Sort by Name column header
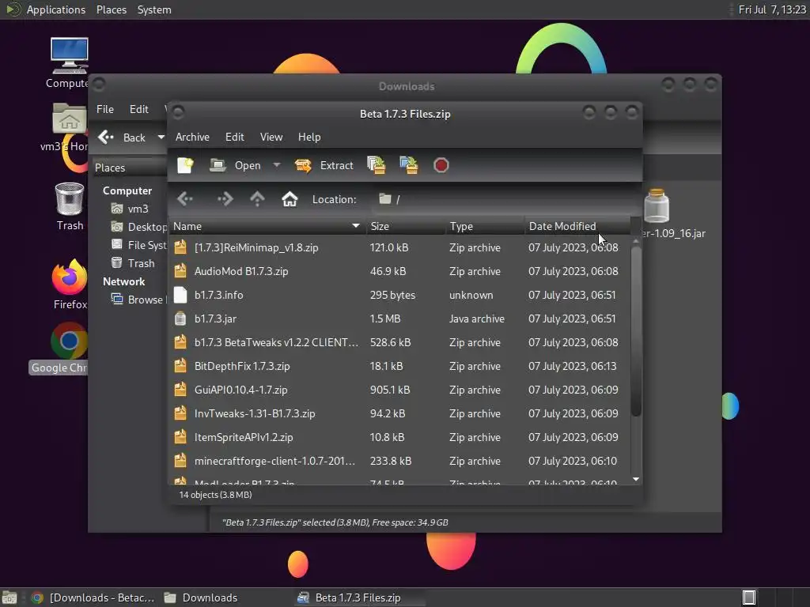This screenshot has width=810, height=607. click(267, 226)
